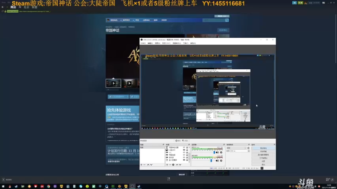The height and width of the screenshot is (189, 337).
Task: Switch to Steam 社区 tab at top
Action: point(26,7)
